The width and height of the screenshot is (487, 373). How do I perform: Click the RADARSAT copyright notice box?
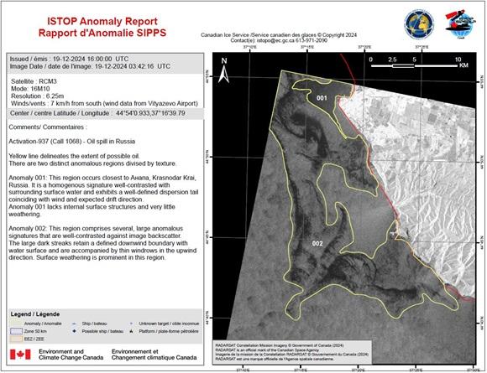[292, 352]
